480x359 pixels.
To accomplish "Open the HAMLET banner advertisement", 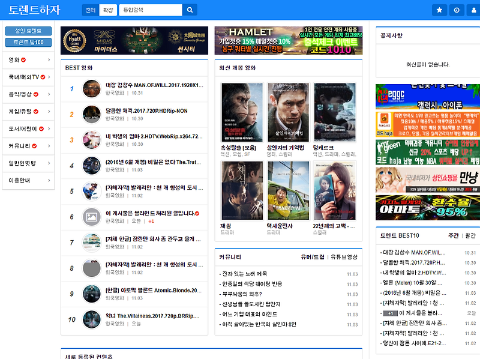I will click(289, 40).
